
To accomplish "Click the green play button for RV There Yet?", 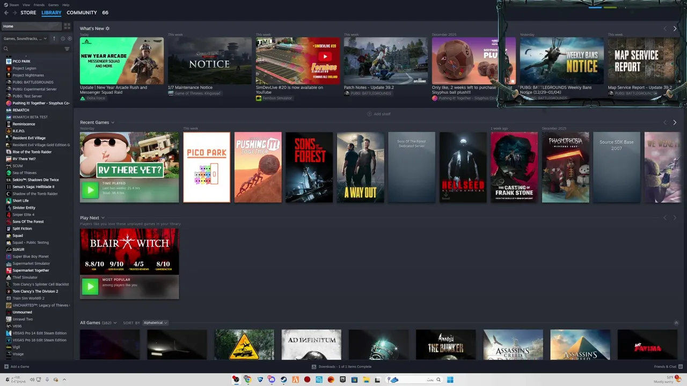I will coord(90,190).
